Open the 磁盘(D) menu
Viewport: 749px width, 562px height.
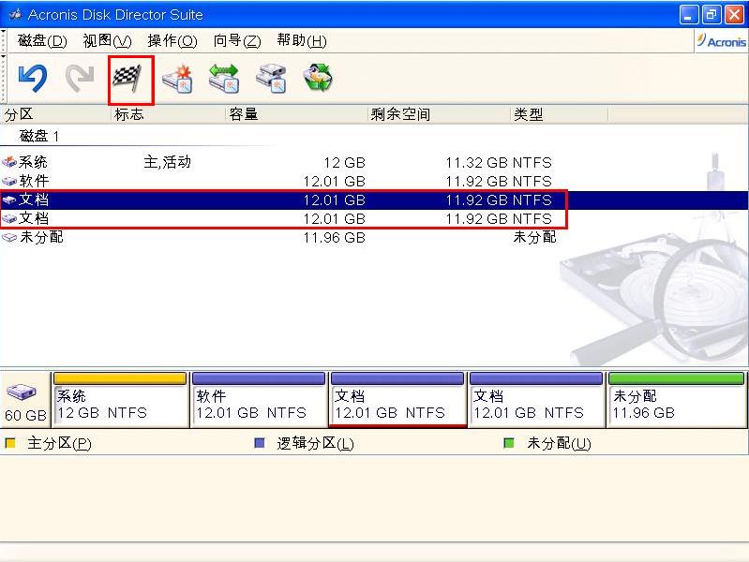click(x=42, y=41)
